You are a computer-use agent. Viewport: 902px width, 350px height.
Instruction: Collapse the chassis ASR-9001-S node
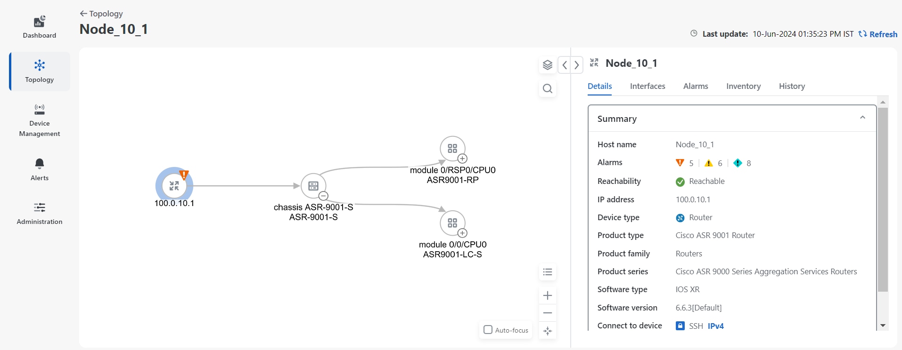pos(323,196)
